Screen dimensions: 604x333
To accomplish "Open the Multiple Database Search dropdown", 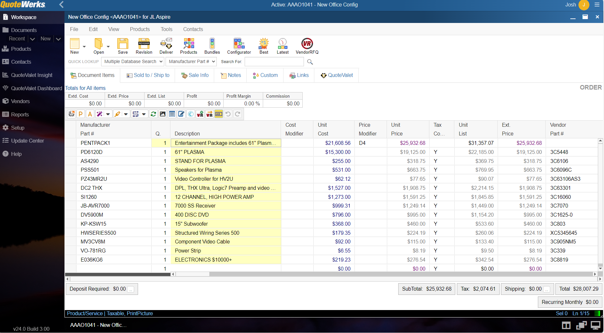I will coord(133,62).
